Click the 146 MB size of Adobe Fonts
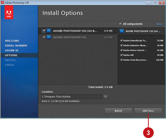 pos(160,60)
